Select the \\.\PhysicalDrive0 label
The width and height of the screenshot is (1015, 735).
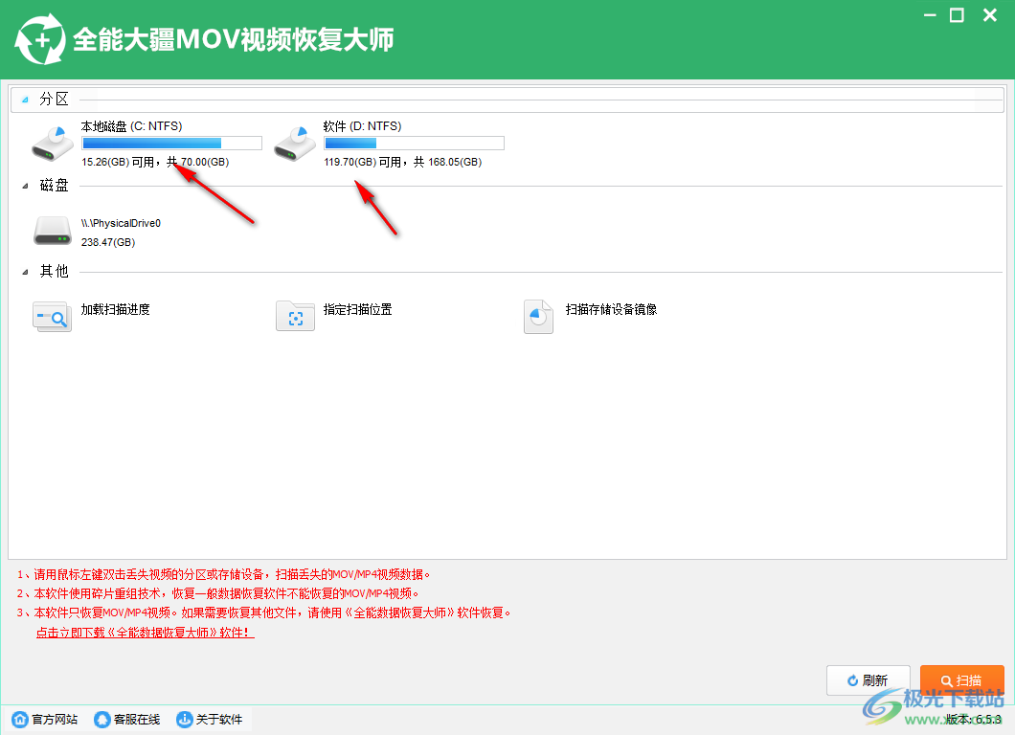pyautogui.click(x=121, y=223)
